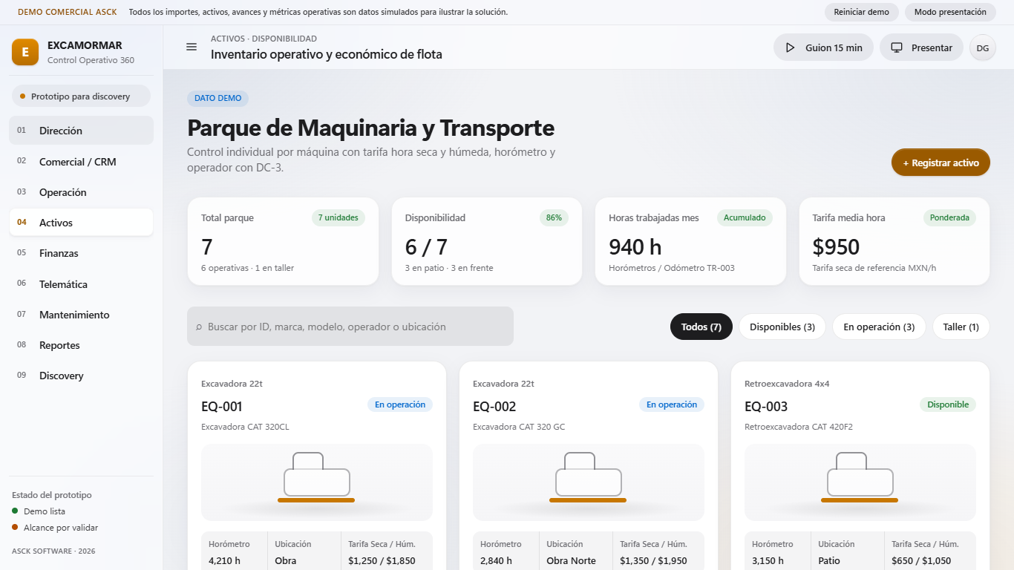Go to Mantenimiento section
This screenshot has width=1014, height=570.
coord(82,315)
